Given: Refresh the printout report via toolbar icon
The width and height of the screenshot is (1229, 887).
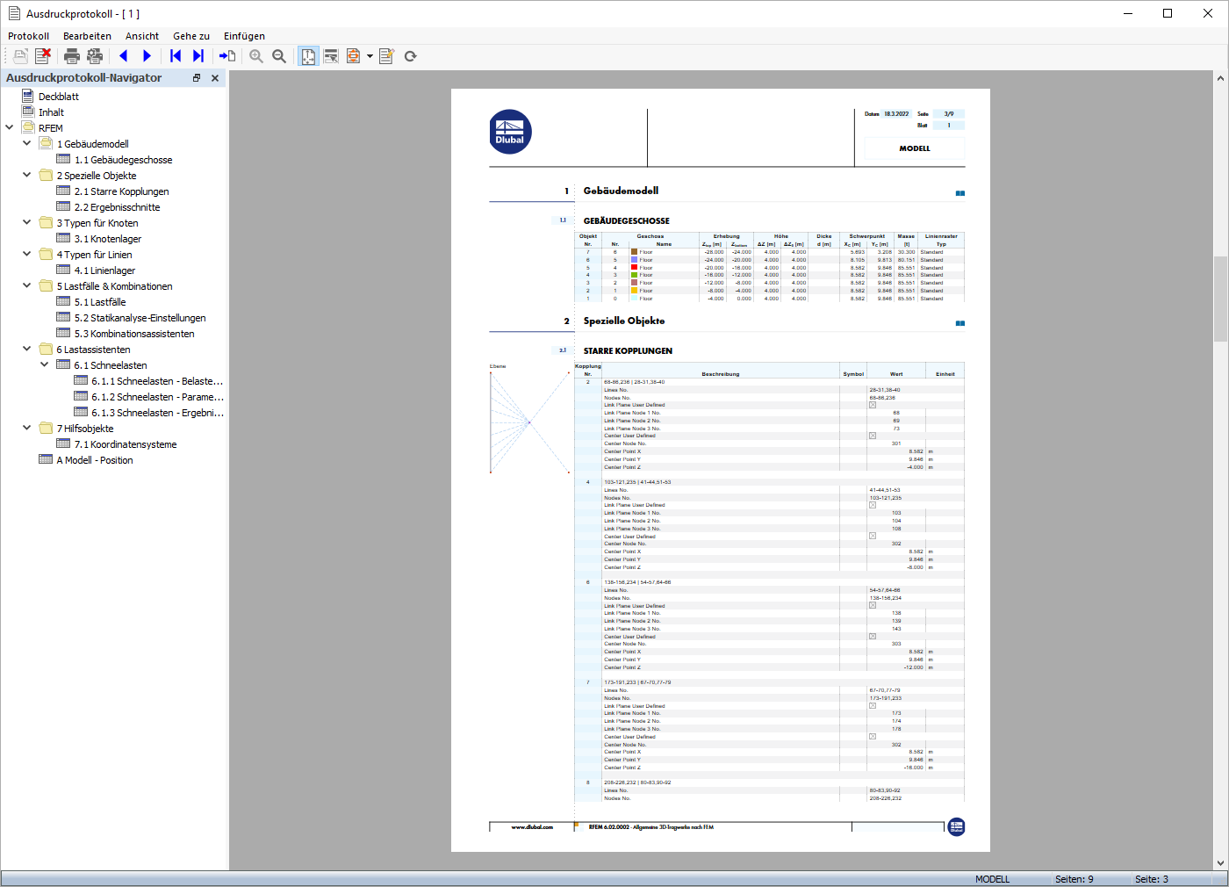Looking at the screenshot, I should pyautogui.click(x=410, y=55).
